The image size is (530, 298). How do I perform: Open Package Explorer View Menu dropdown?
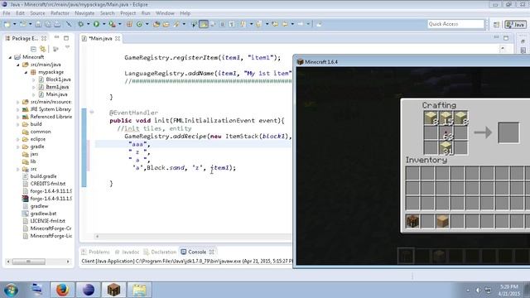(67, 48)
